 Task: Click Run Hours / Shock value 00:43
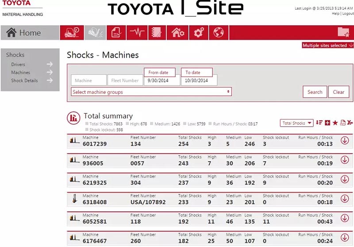click(x=325, y=221)
